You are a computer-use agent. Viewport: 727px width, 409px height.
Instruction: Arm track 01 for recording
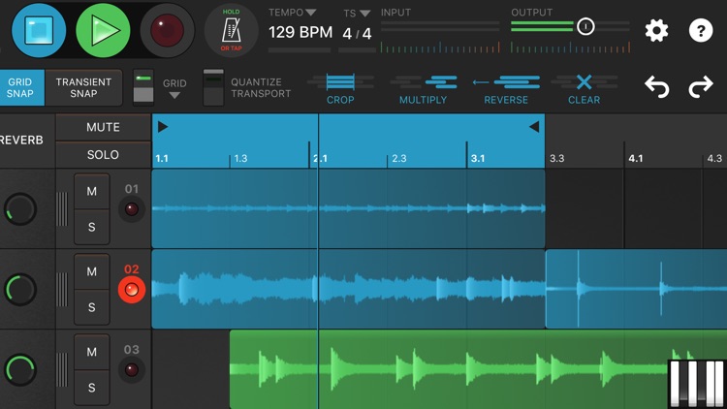click(132, 209)
